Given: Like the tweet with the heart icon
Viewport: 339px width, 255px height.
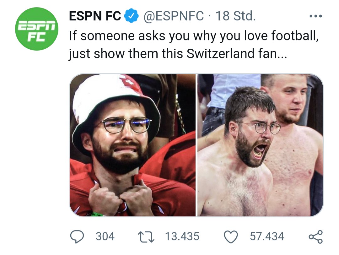Looking at the screenshot, I should (x=231, y=236).
